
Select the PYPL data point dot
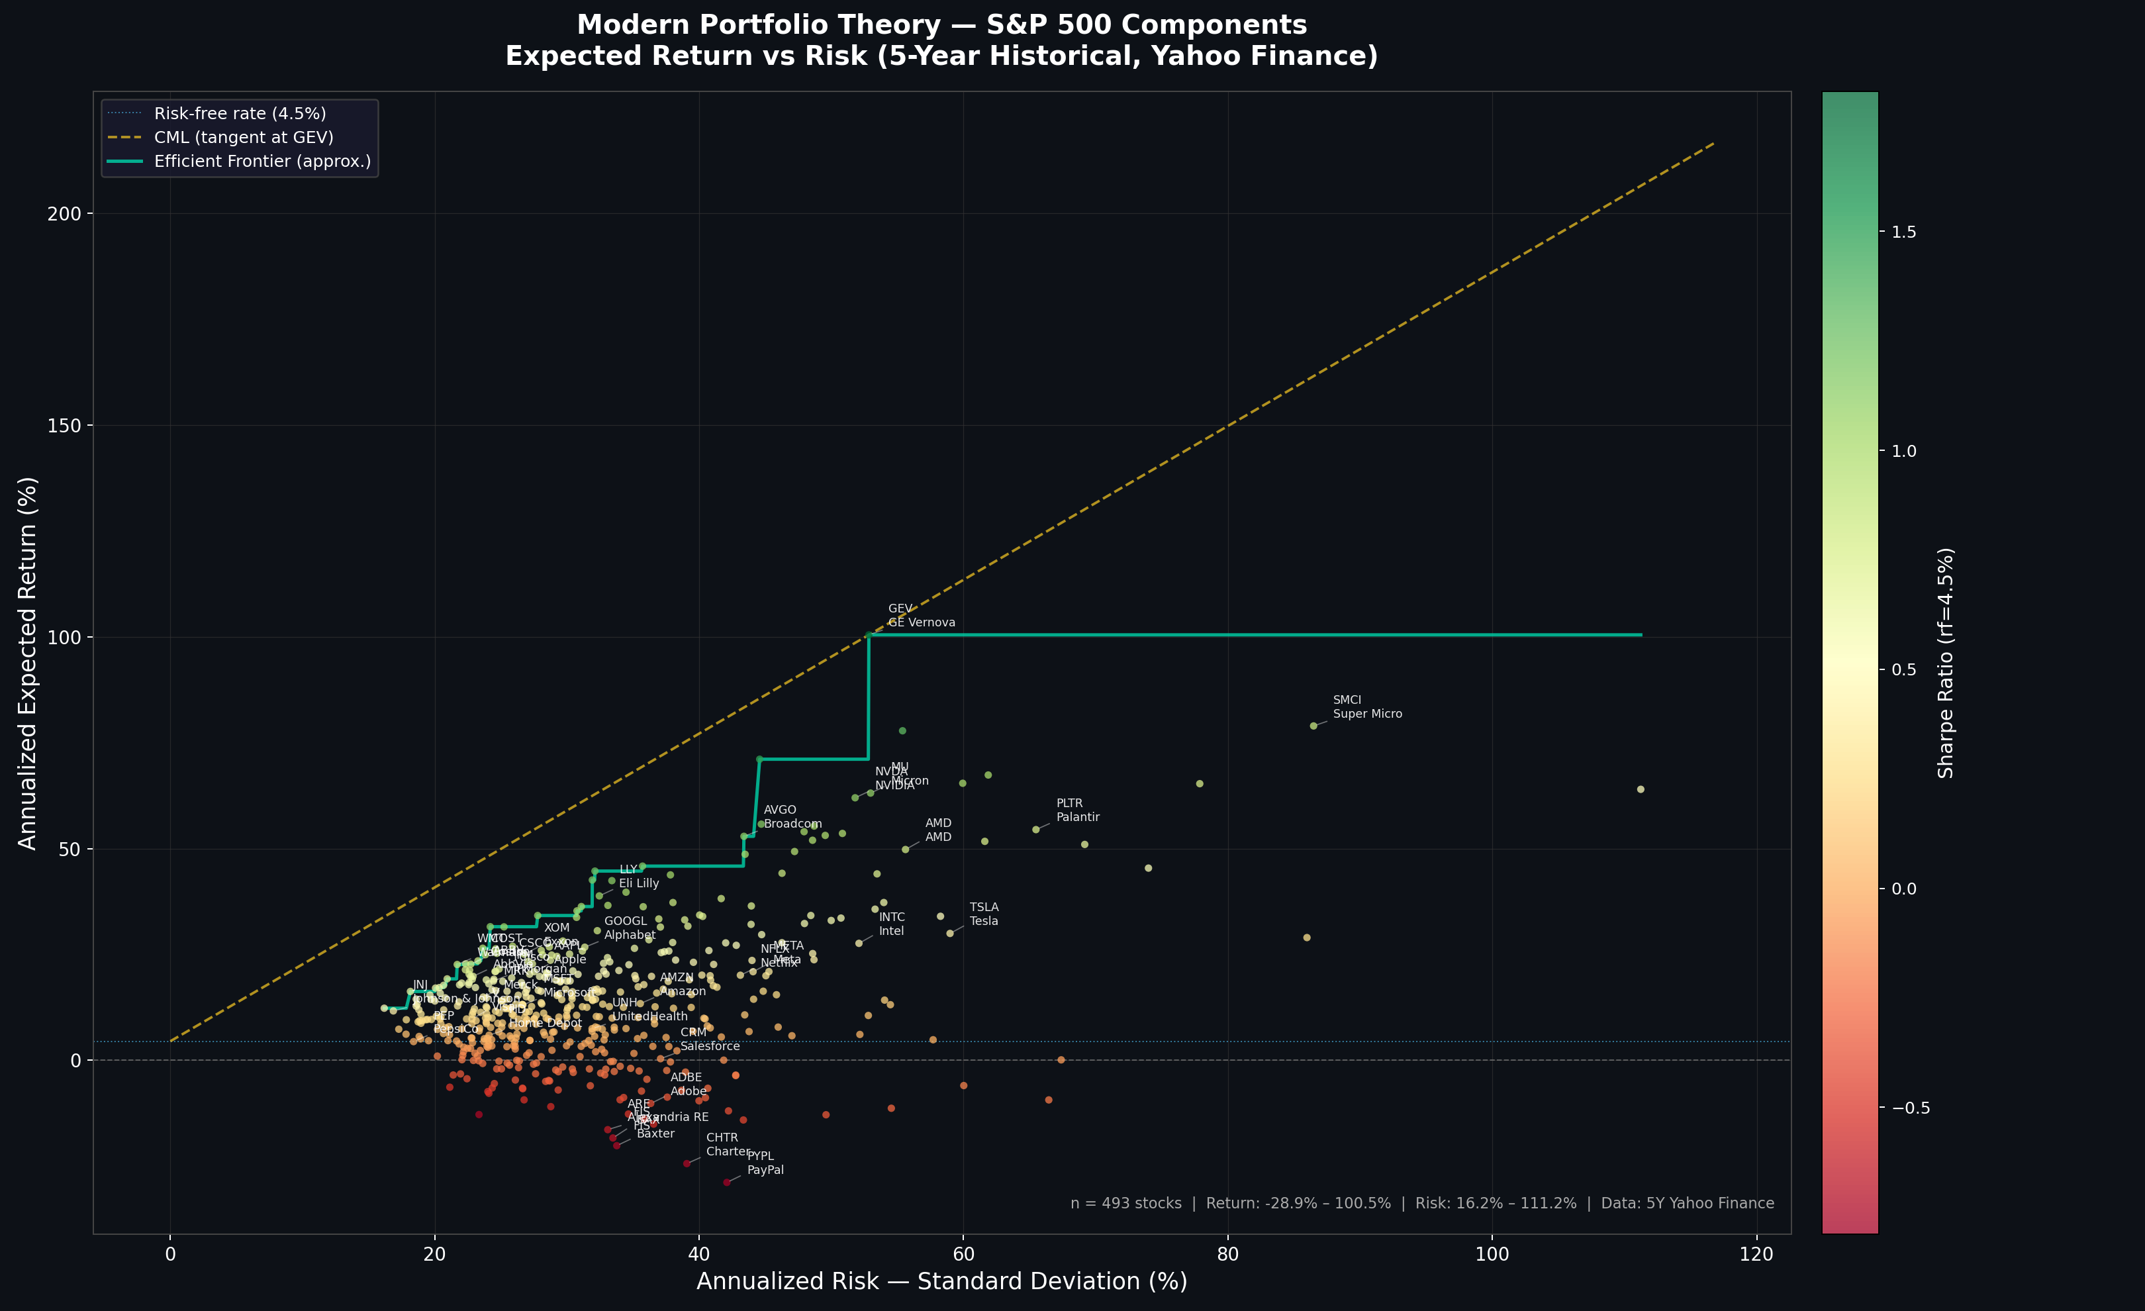coord(727,1182)
